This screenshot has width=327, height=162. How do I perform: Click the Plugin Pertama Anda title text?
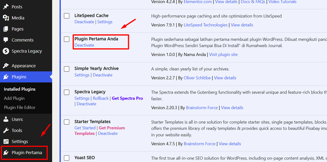(96, 39)
